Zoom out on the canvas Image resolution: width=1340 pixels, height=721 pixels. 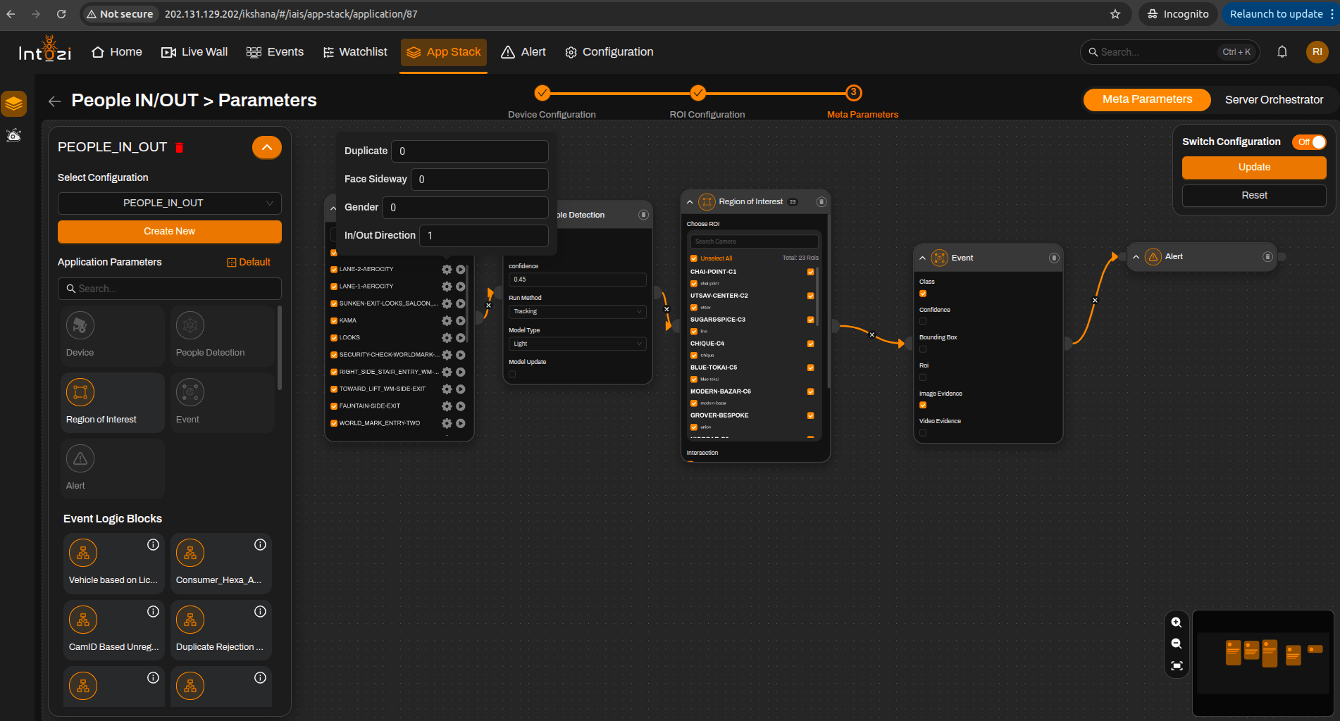1177,644
